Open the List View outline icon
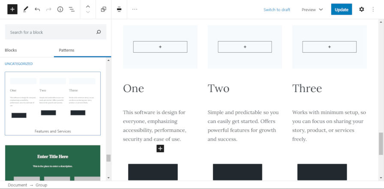This screenshot has width=384, height=189. (72, 9)
